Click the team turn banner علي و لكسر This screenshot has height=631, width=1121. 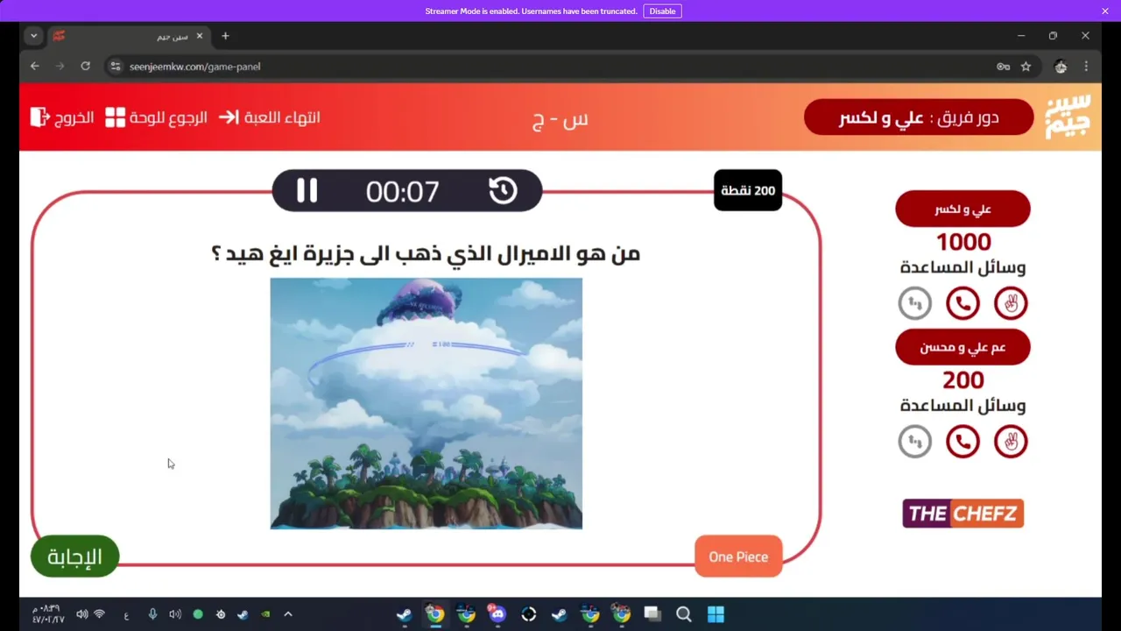tap(919, 117)
